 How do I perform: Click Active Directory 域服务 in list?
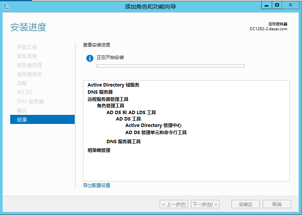click(114, 85)
